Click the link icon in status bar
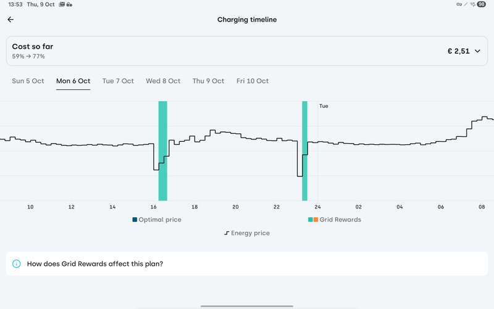This screenshot has width=494, height=309. 459,4
